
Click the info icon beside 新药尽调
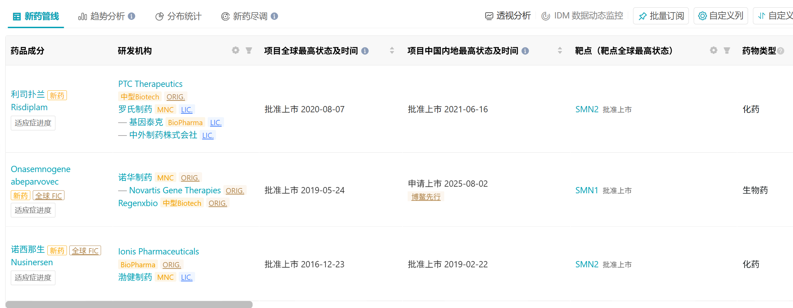pyautogui.click(x=275, y=16)
